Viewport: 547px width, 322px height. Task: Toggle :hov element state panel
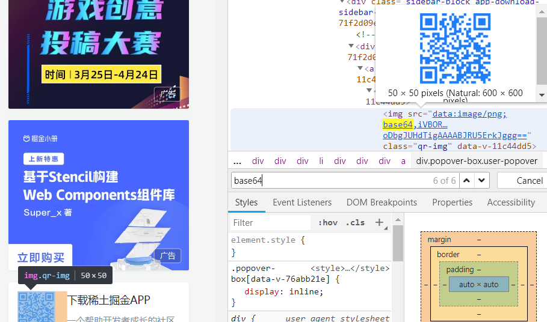pyautogui.click(x=327, y=222)
